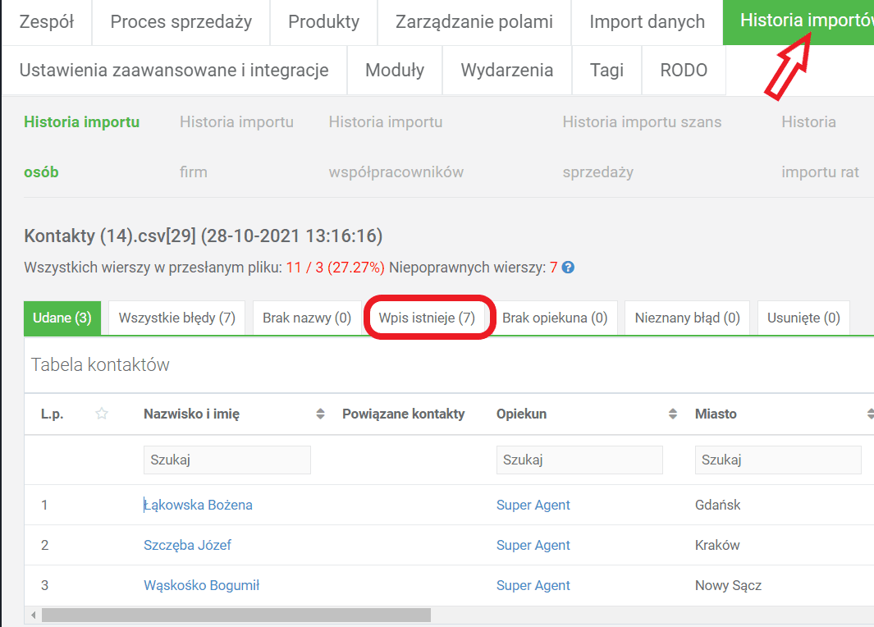The width and height of the screenshot is (874, 627).
Task: Click the star icon in table header
Action: tap(102, 414)
